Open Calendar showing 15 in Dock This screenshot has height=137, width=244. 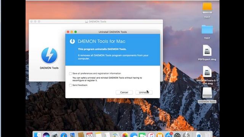point(90,135)
